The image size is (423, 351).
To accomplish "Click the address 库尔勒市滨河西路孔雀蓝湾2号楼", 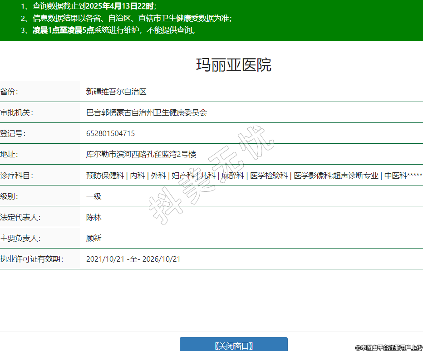I will (141, 154).
